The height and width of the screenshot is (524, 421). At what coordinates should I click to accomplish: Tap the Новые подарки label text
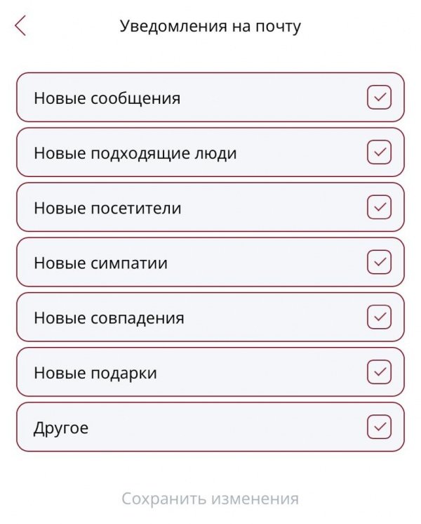[95, 372]
